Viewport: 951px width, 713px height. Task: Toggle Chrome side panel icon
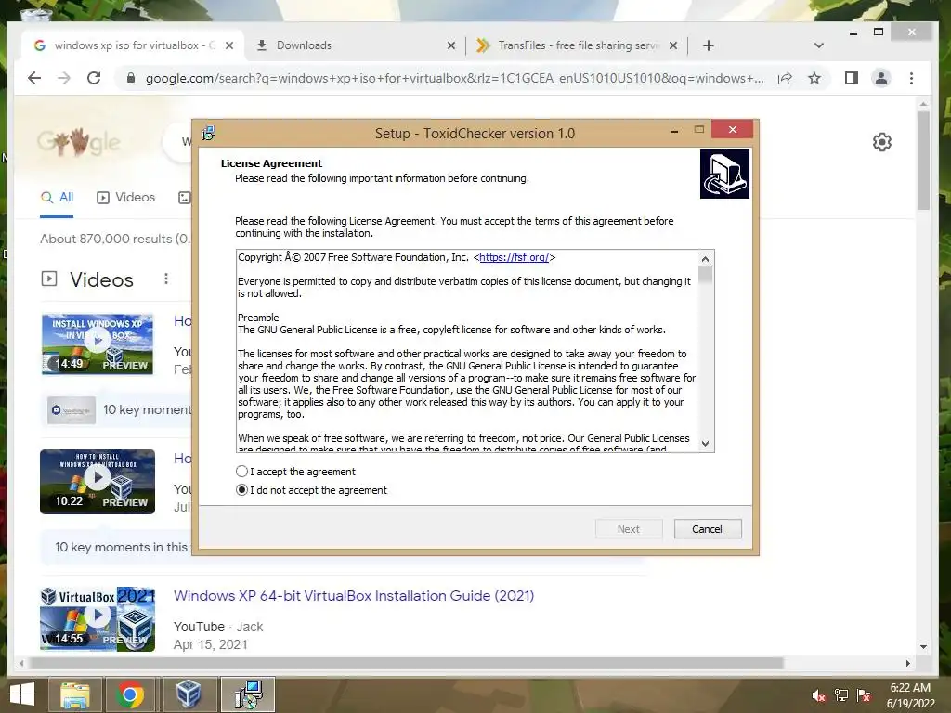(x=852, y=78)
